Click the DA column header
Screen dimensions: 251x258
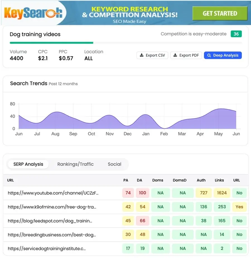point(139,180)
